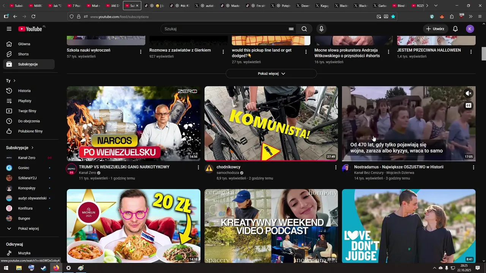The image size is (486, 273).
Task: Expand the Ty section chevron
Action: tap(14, 81)
